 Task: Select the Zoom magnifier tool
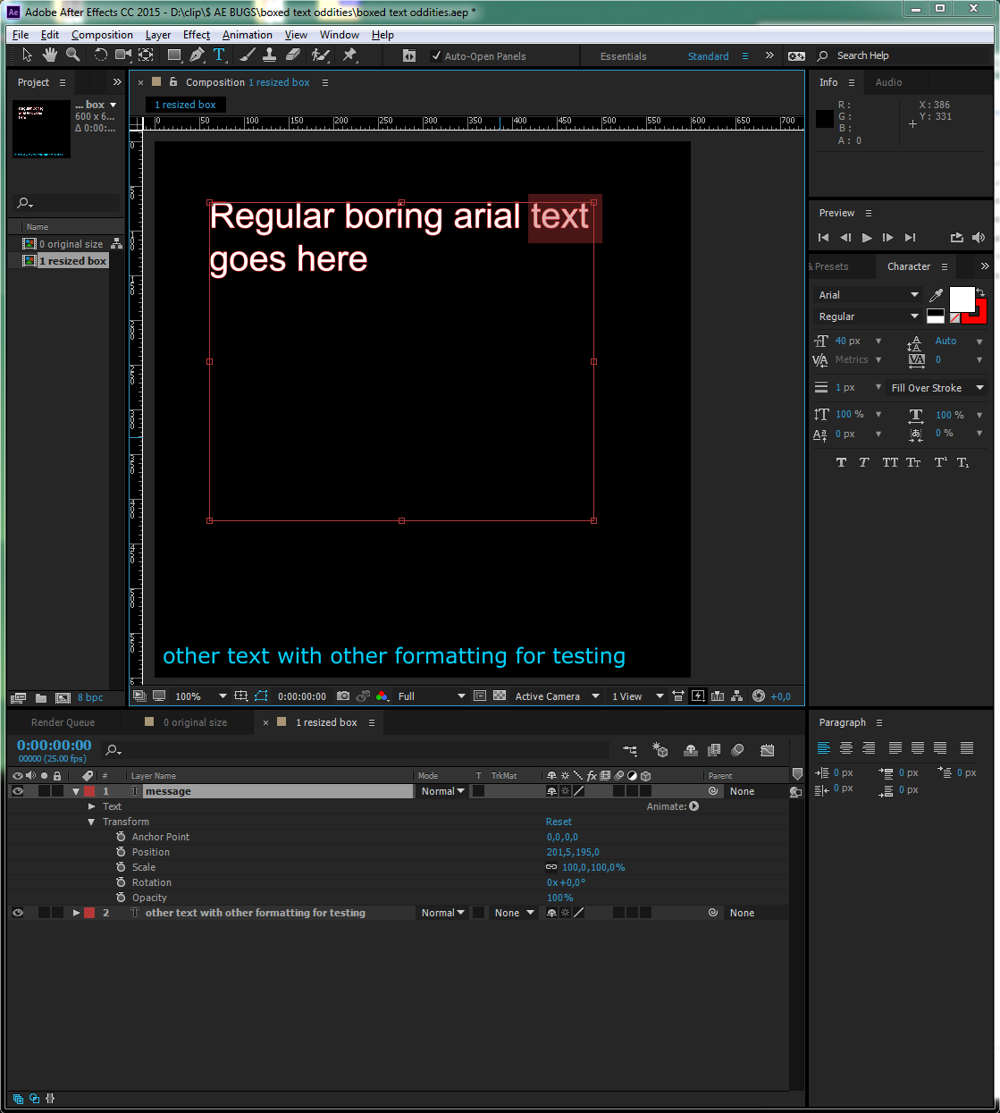(72, 55)
